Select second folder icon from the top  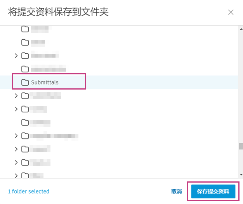[25, 42]
